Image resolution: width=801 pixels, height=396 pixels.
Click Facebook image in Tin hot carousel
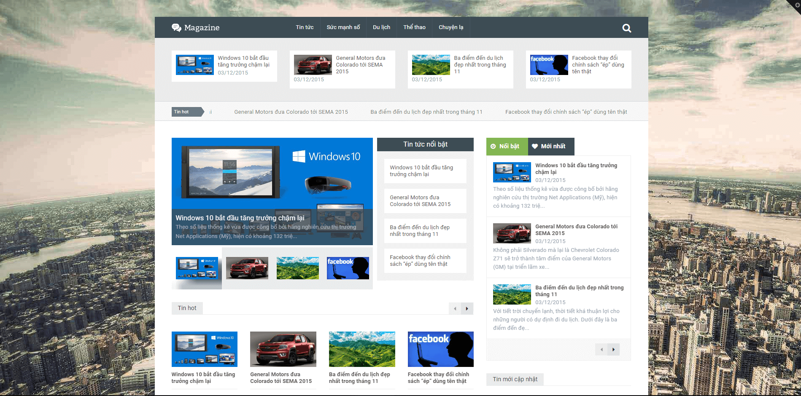pos(441,349)
